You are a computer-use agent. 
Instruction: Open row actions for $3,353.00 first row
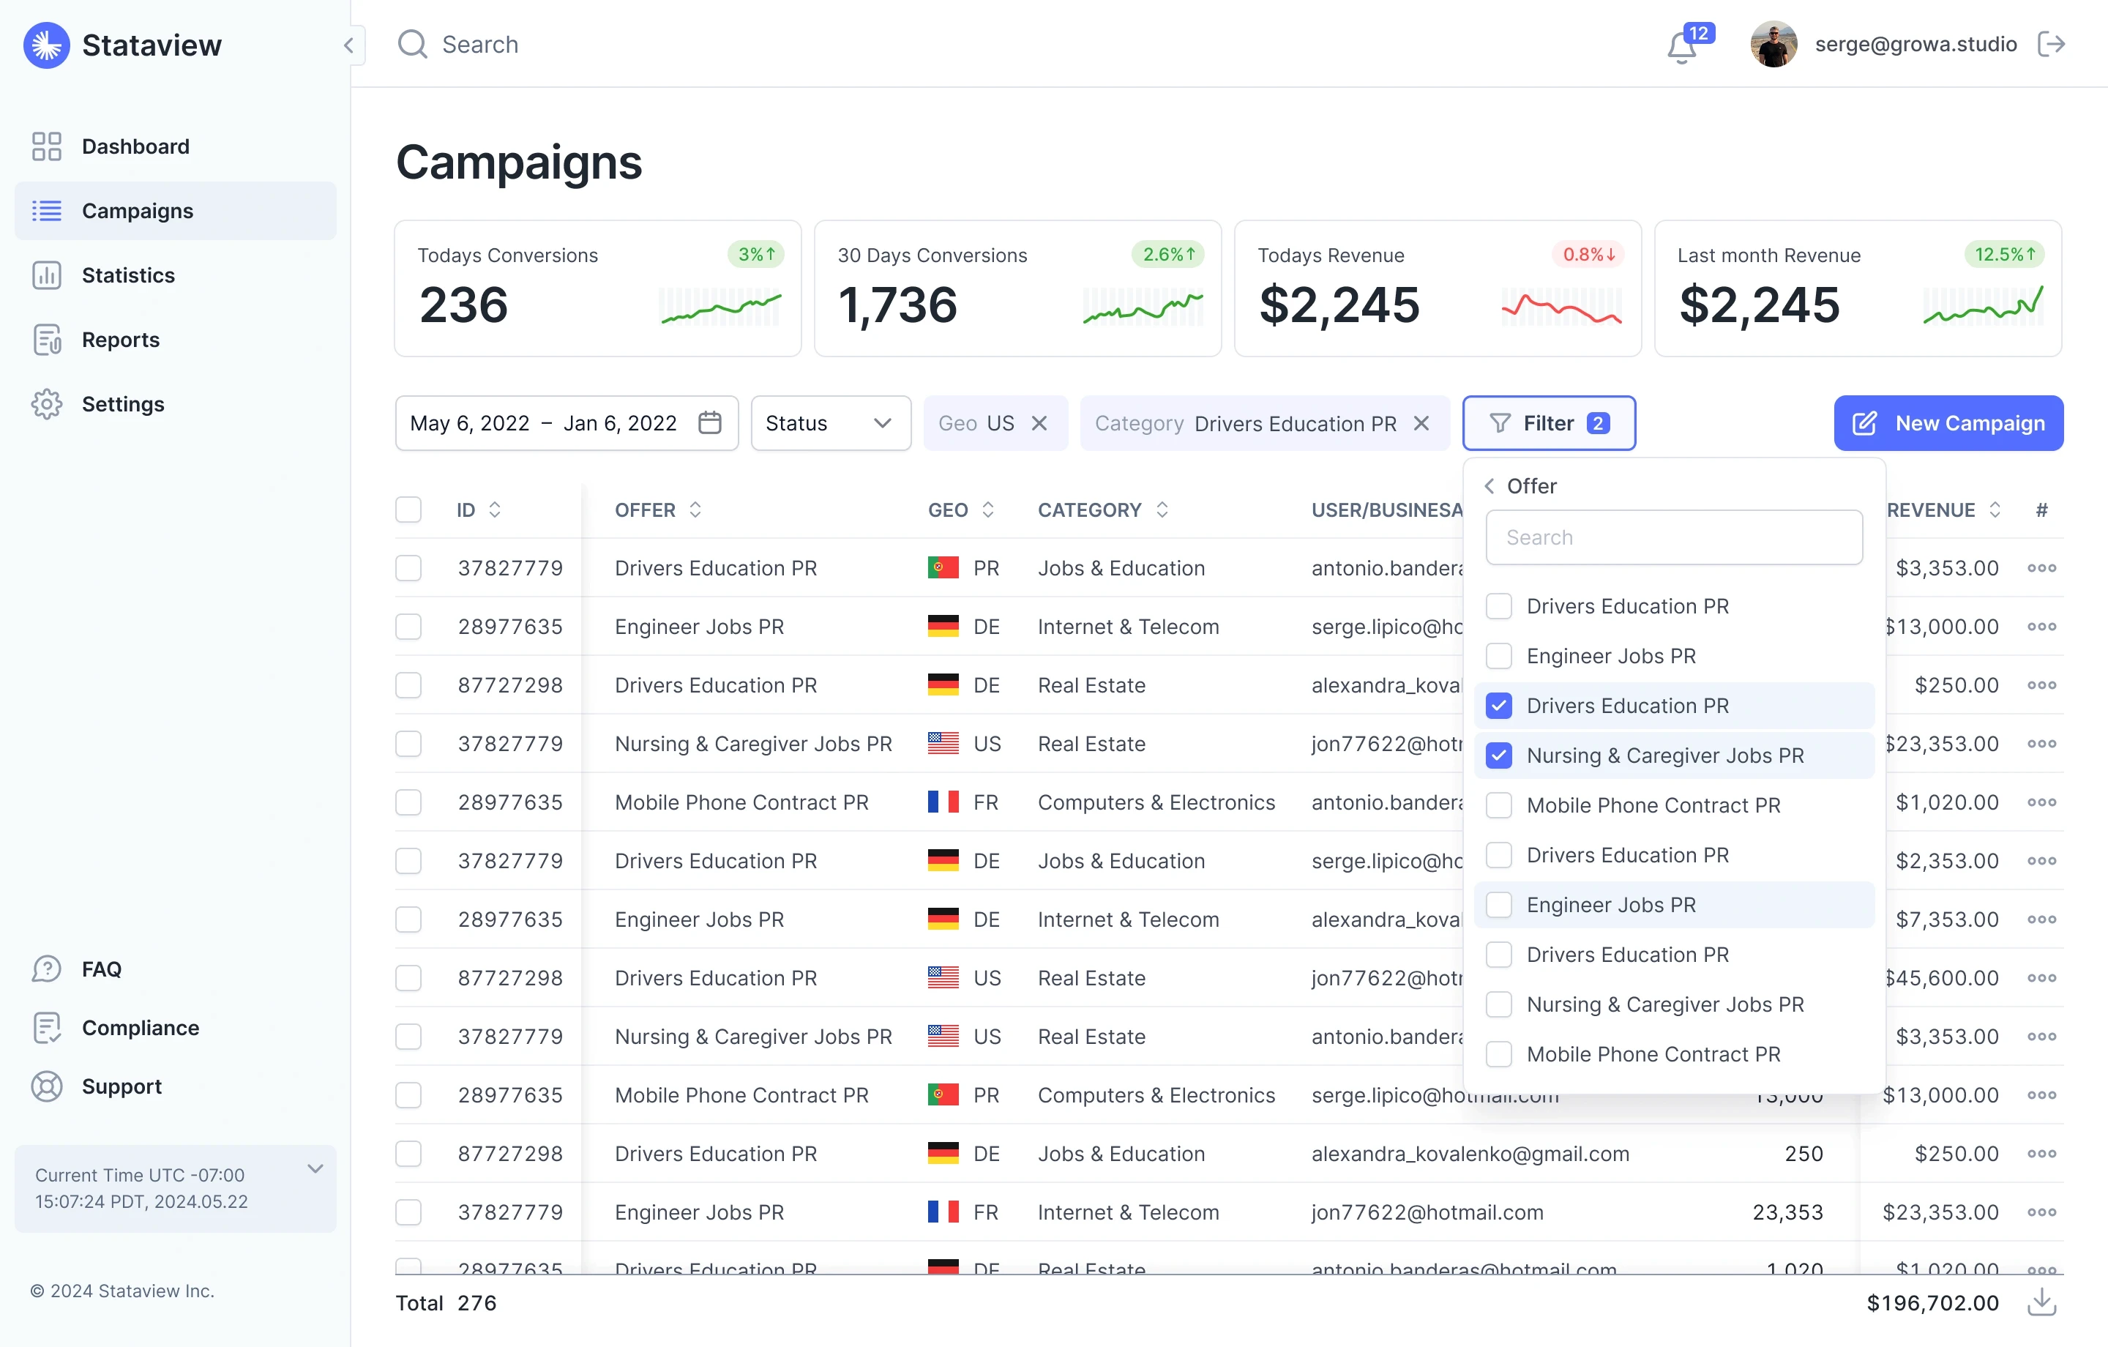[2041, 567]
